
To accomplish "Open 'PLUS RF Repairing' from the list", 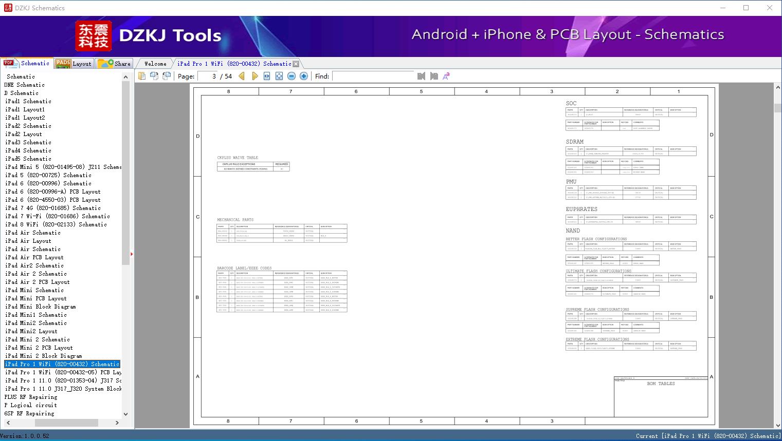I will (x=31, y=397).
